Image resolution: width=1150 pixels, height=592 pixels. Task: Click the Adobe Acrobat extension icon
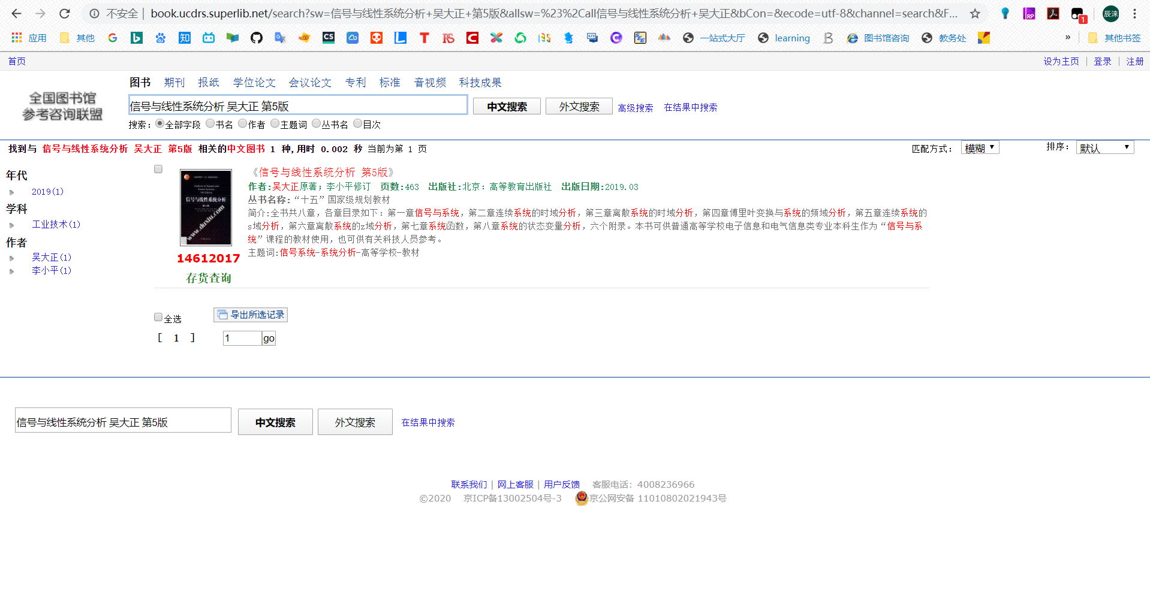(x=1053, y=14)
